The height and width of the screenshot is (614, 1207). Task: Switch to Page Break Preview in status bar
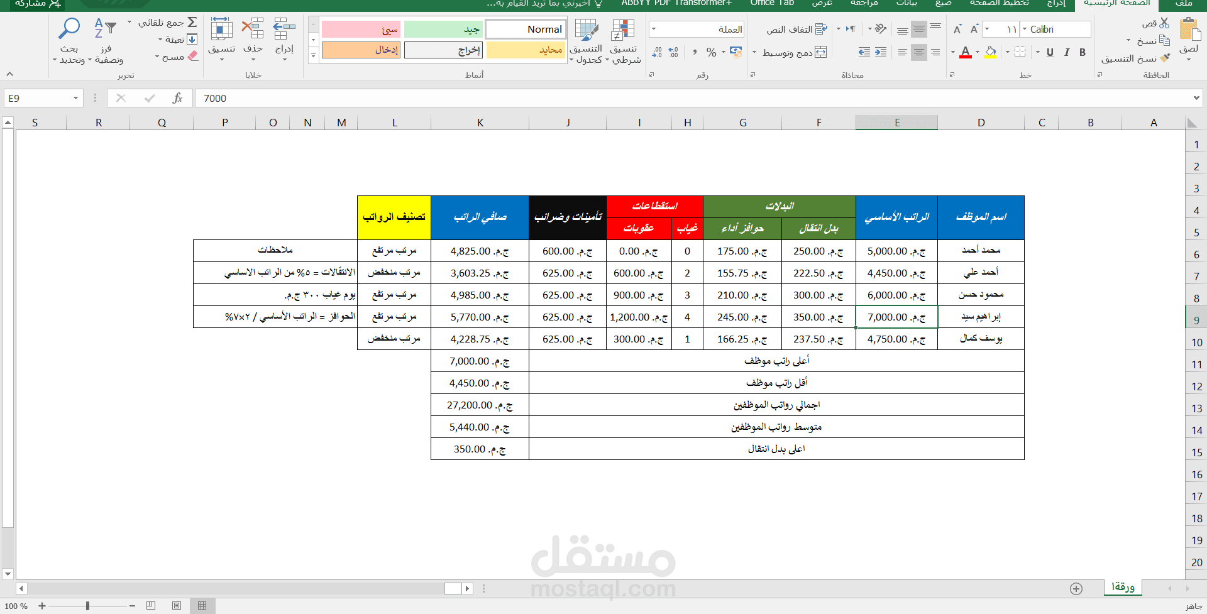point(151,606)
